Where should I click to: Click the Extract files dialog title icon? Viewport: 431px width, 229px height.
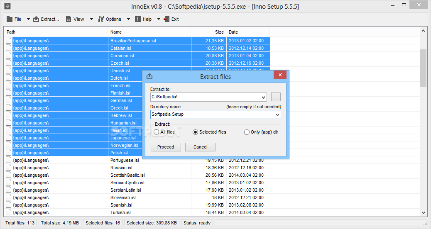tap(149, 76)
